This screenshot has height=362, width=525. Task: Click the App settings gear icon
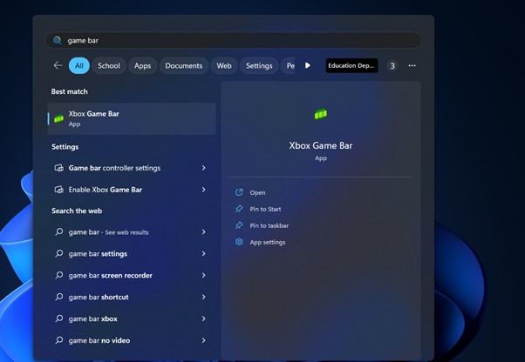coord(239,242)
